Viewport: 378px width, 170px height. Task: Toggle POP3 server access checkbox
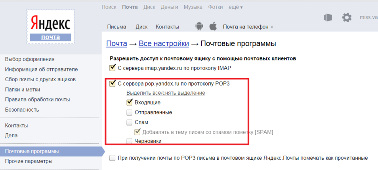(113, 84)
